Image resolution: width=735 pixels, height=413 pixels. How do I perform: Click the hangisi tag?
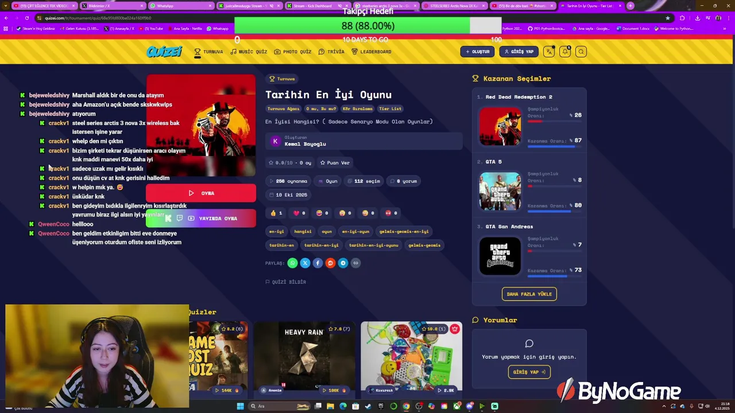coord(303,232)
